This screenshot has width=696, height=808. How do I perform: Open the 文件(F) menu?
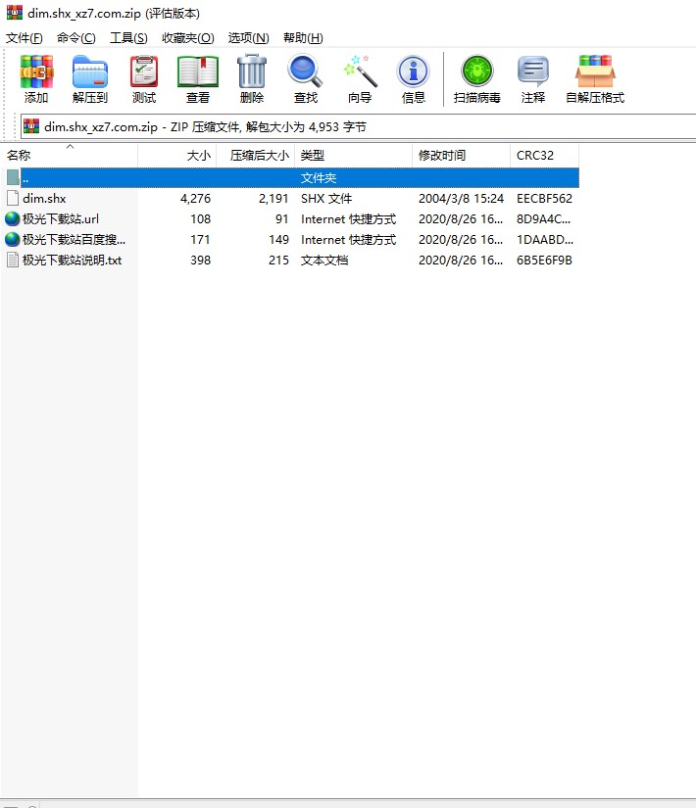(x=25, y=37)
